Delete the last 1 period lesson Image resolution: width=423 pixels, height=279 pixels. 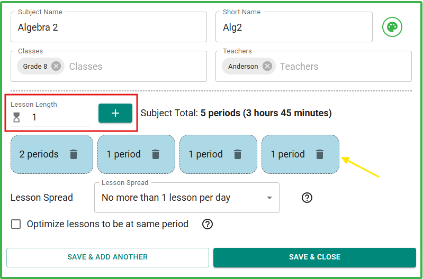[320, 154]
